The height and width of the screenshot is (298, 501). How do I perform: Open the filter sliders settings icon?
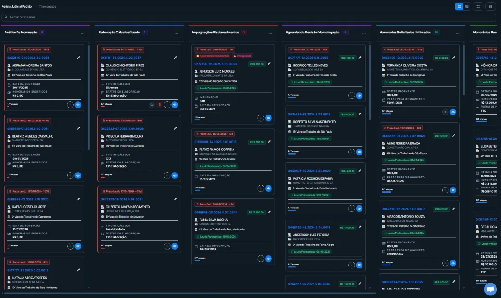pyautogui.click(x=491, y=6)
